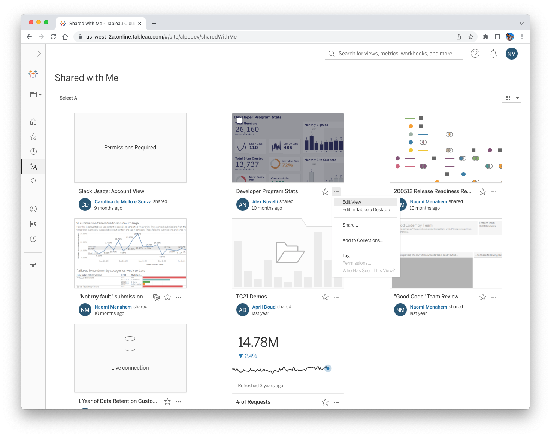Image resolution: width=551 pixels, height=437 pixels.
Task: Select checkbox on Developer Program Stats thumbnail
Action: coord(239,121)
